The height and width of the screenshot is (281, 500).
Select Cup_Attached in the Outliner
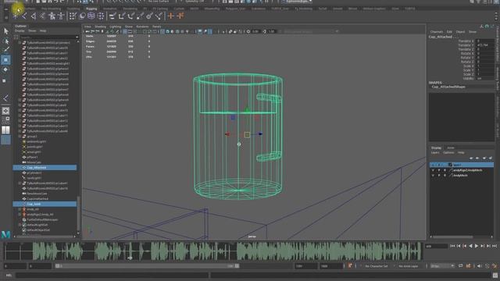pos(45,168)
